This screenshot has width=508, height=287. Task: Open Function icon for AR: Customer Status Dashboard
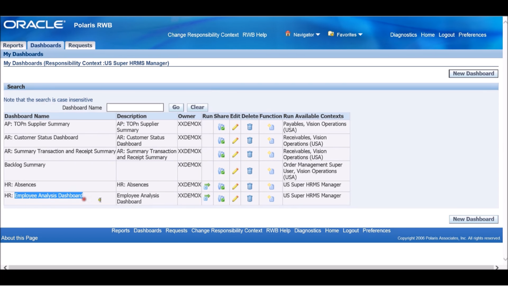pos(271,140)
